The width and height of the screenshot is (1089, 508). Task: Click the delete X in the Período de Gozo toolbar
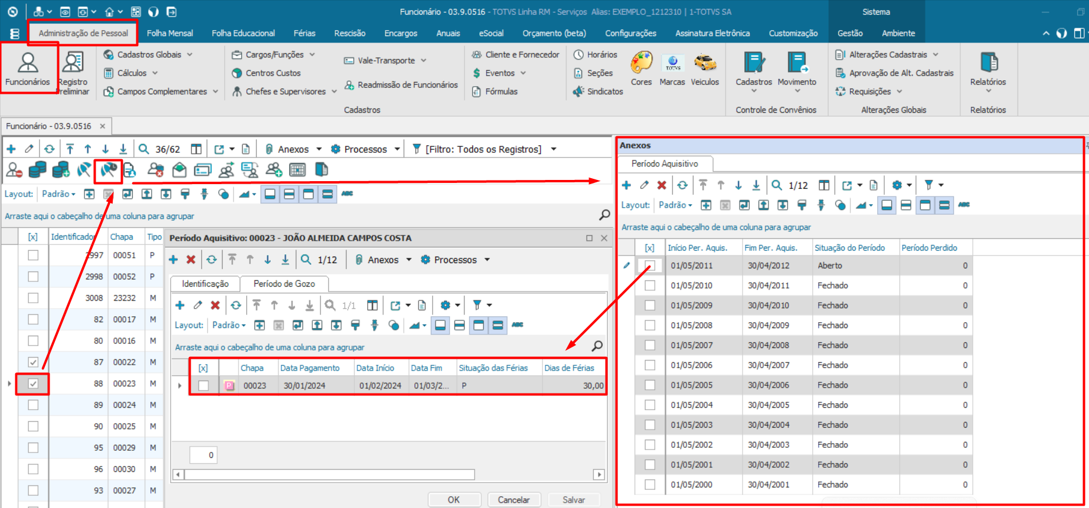click(x=215, y=305)
